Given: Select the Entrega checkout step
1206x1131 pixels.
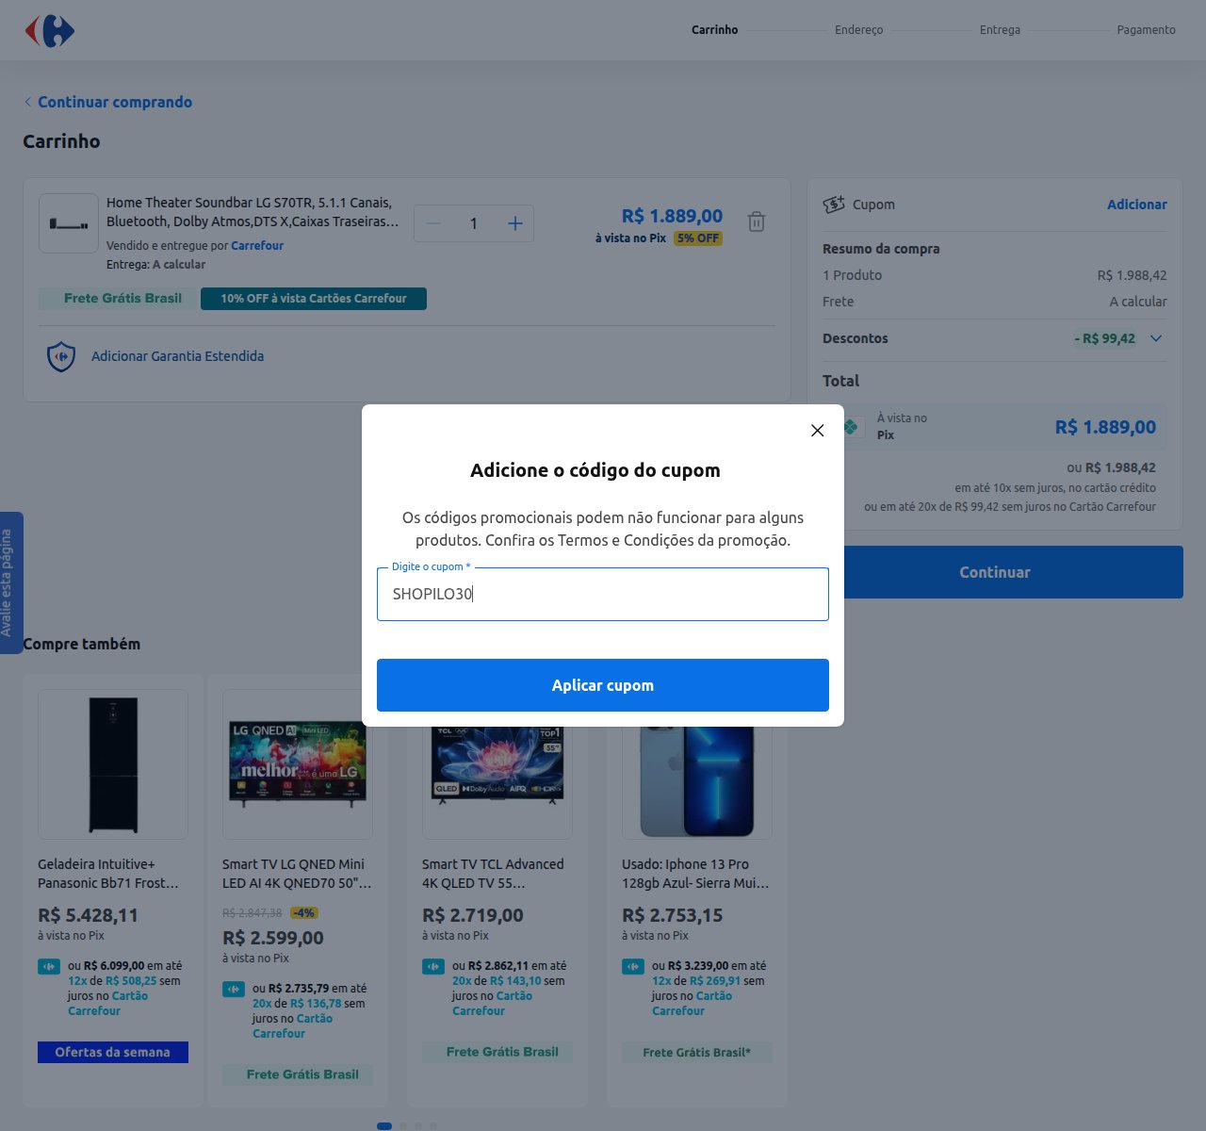Looking at the screenshot, I should 1000,30.
